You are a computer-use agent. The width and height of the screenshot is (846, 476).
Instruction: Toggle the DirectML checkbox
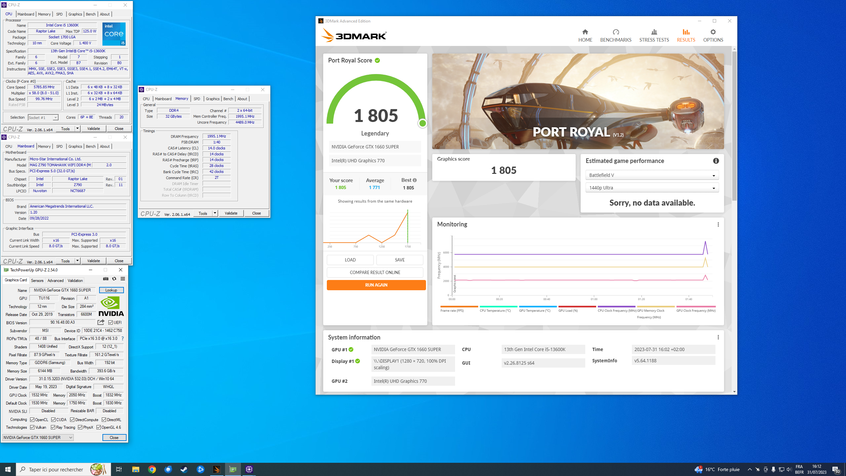pyautogui.click(x=104, y=420)
